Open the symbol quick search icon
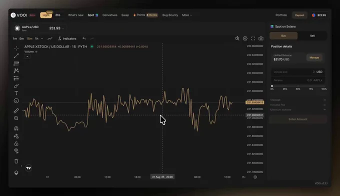This screenshot has width=340, height=196. [x=237, y=38]
